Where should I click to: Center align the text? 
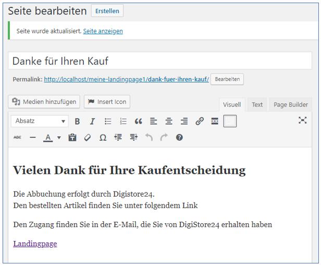pos(169,121)
